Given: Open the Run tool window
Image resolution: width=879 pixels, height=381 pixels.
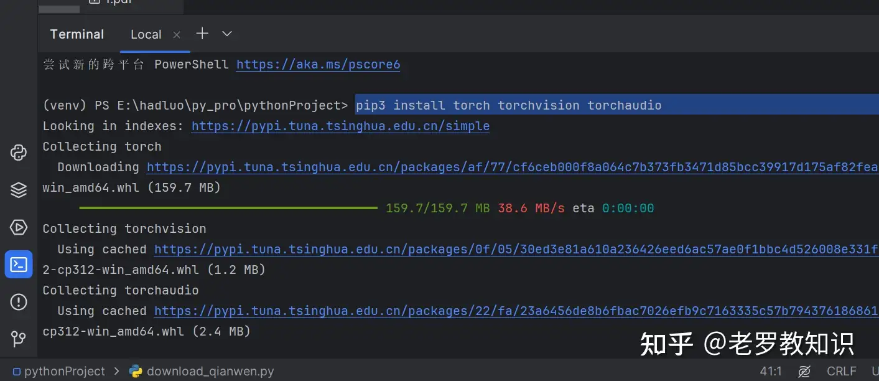Looking at the screenshot, I should (19, 227).
